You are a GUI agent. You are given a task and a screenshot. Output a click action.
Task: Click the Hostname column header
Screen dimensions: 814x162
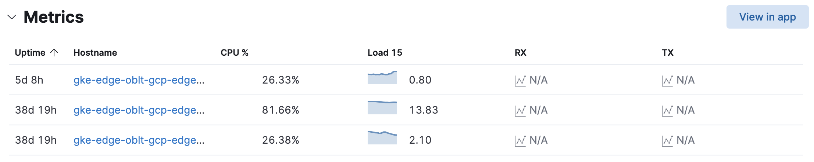click(95, 53)
